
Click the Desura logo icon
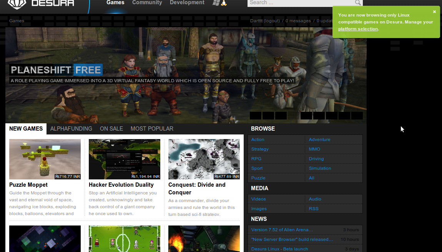click(x=17, y=4)
